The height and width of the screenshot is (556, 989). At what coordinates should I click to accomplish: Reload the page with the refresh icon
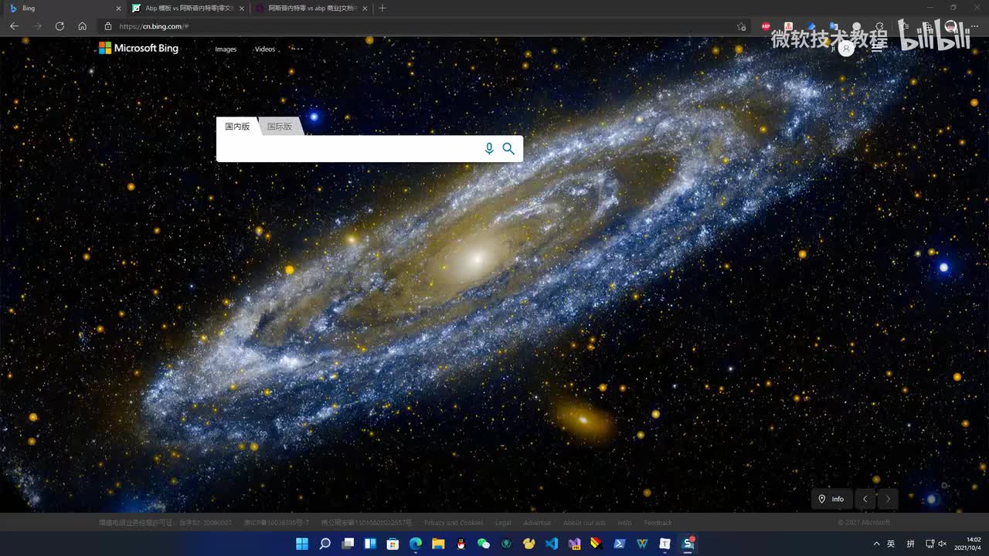point(59,26)
